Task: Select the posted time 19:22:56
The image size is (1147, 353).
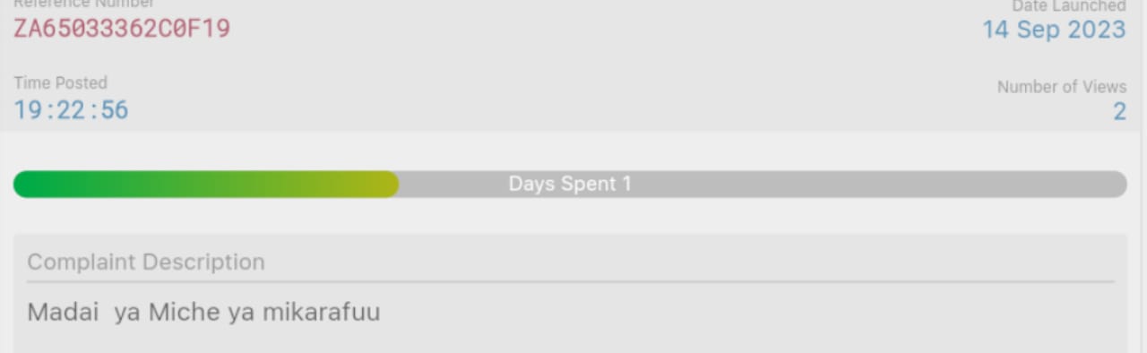Action: point(71,110)
